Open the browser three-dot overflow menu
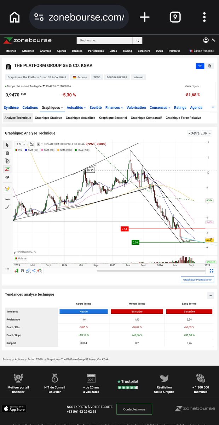This screenshot has width=219, height=425. pyautogui.click(x=204, y=17)
